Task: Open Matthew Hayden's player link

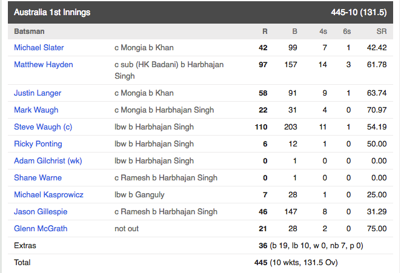Action: coord(44,64)
